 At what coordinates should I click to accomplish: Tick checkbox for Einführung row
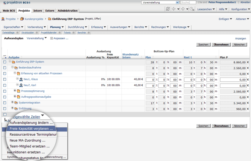tap(5, 109)
